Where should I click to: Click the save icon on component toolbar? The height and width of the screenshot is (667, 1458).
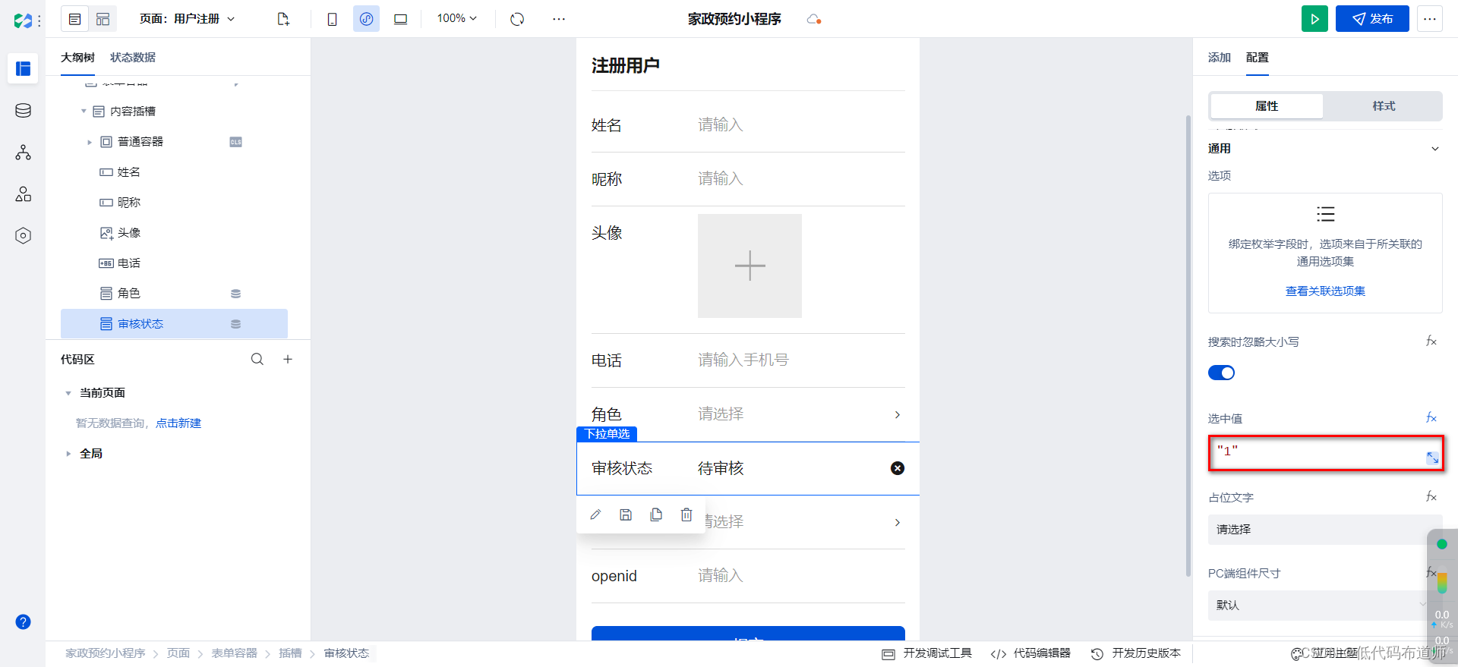coord(626,514)
